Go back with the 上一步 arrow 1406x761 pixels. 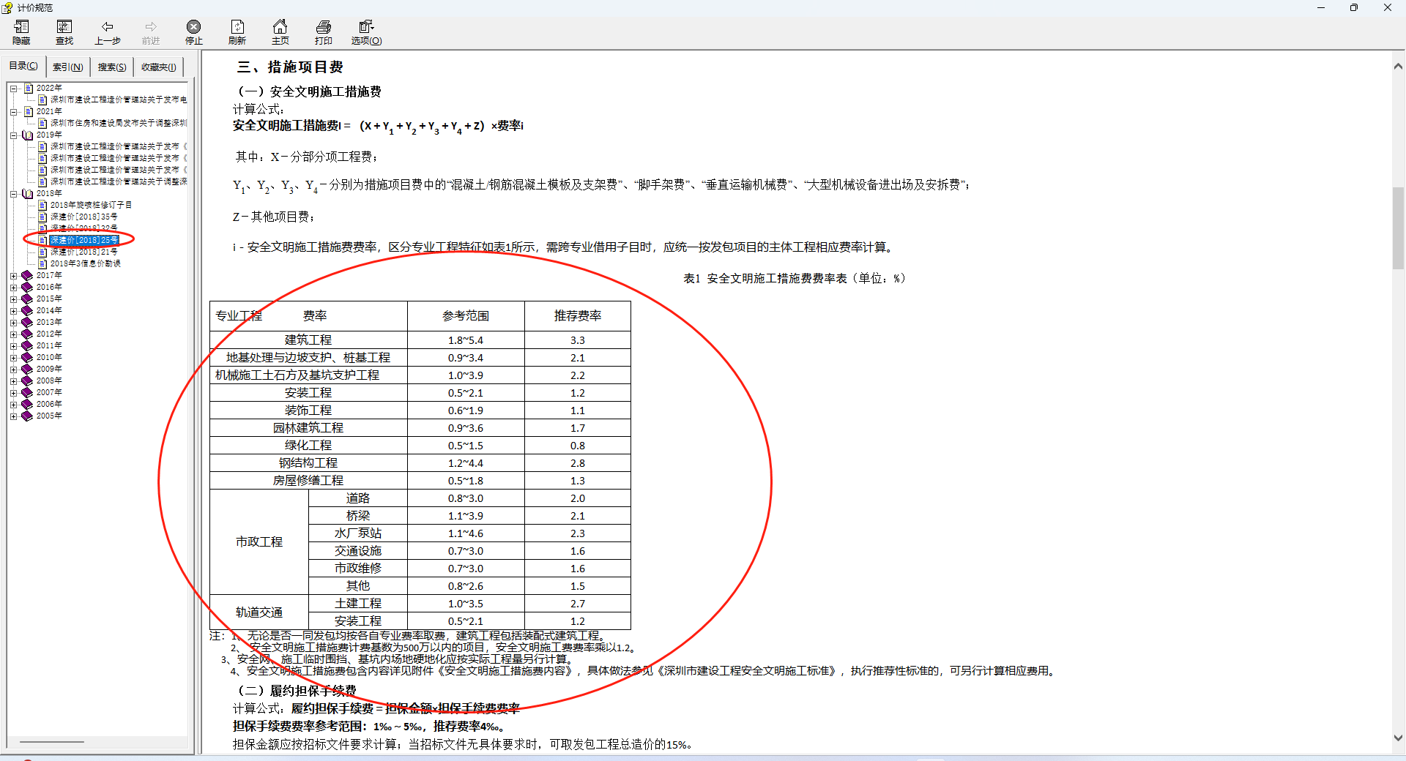(x=108, y=32)
